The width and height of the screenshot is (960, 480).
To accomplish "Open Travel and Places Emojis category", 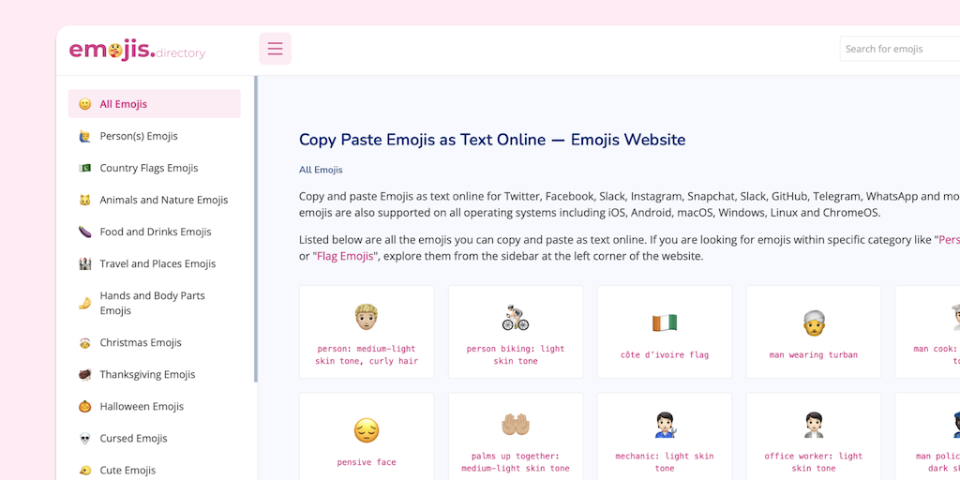I will coord(155,263).
